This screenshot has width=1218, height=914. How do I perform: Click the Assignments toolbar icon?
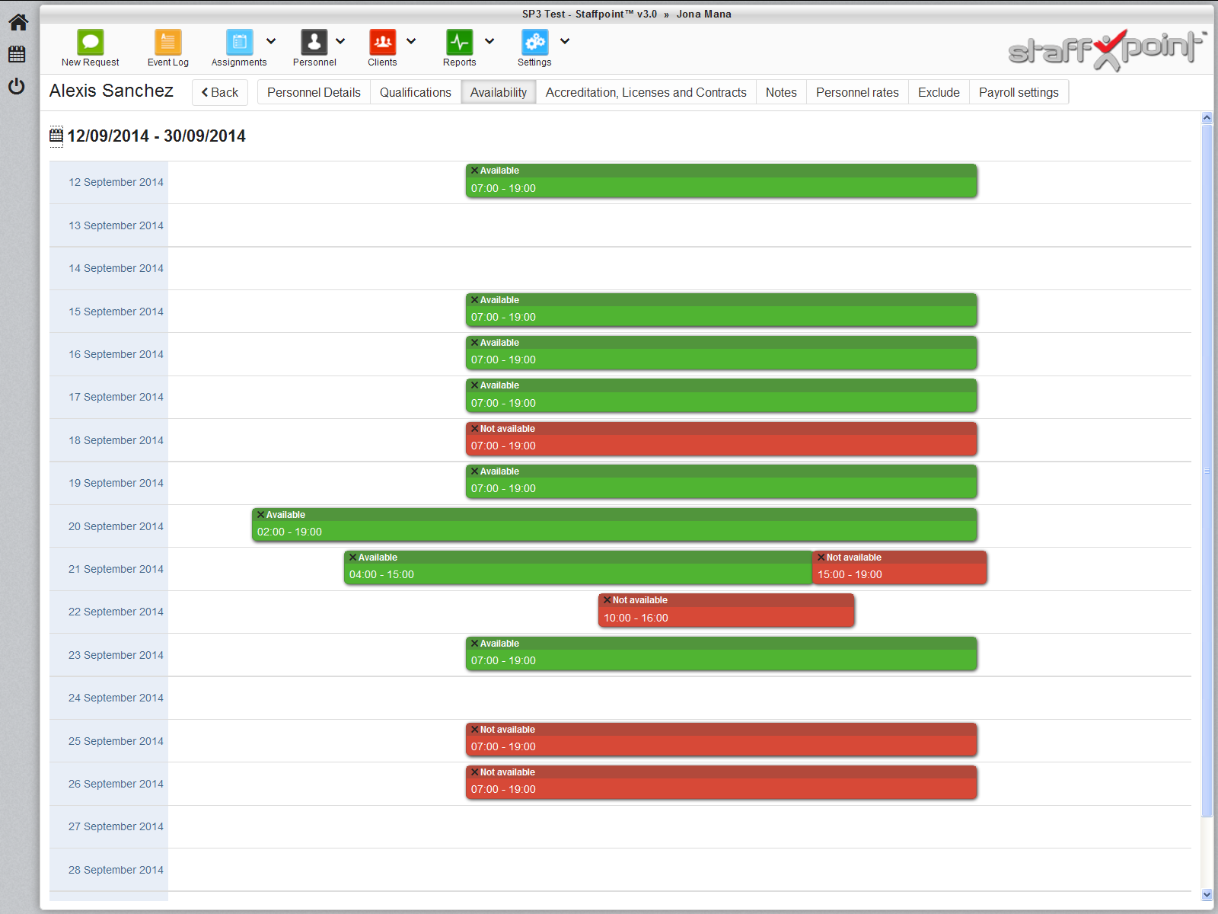coord(239,43)
